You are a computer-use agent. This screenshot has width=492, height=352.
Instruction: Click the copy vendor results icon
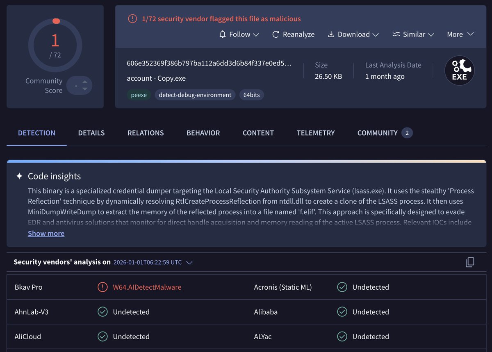click(x=470, y=262)
